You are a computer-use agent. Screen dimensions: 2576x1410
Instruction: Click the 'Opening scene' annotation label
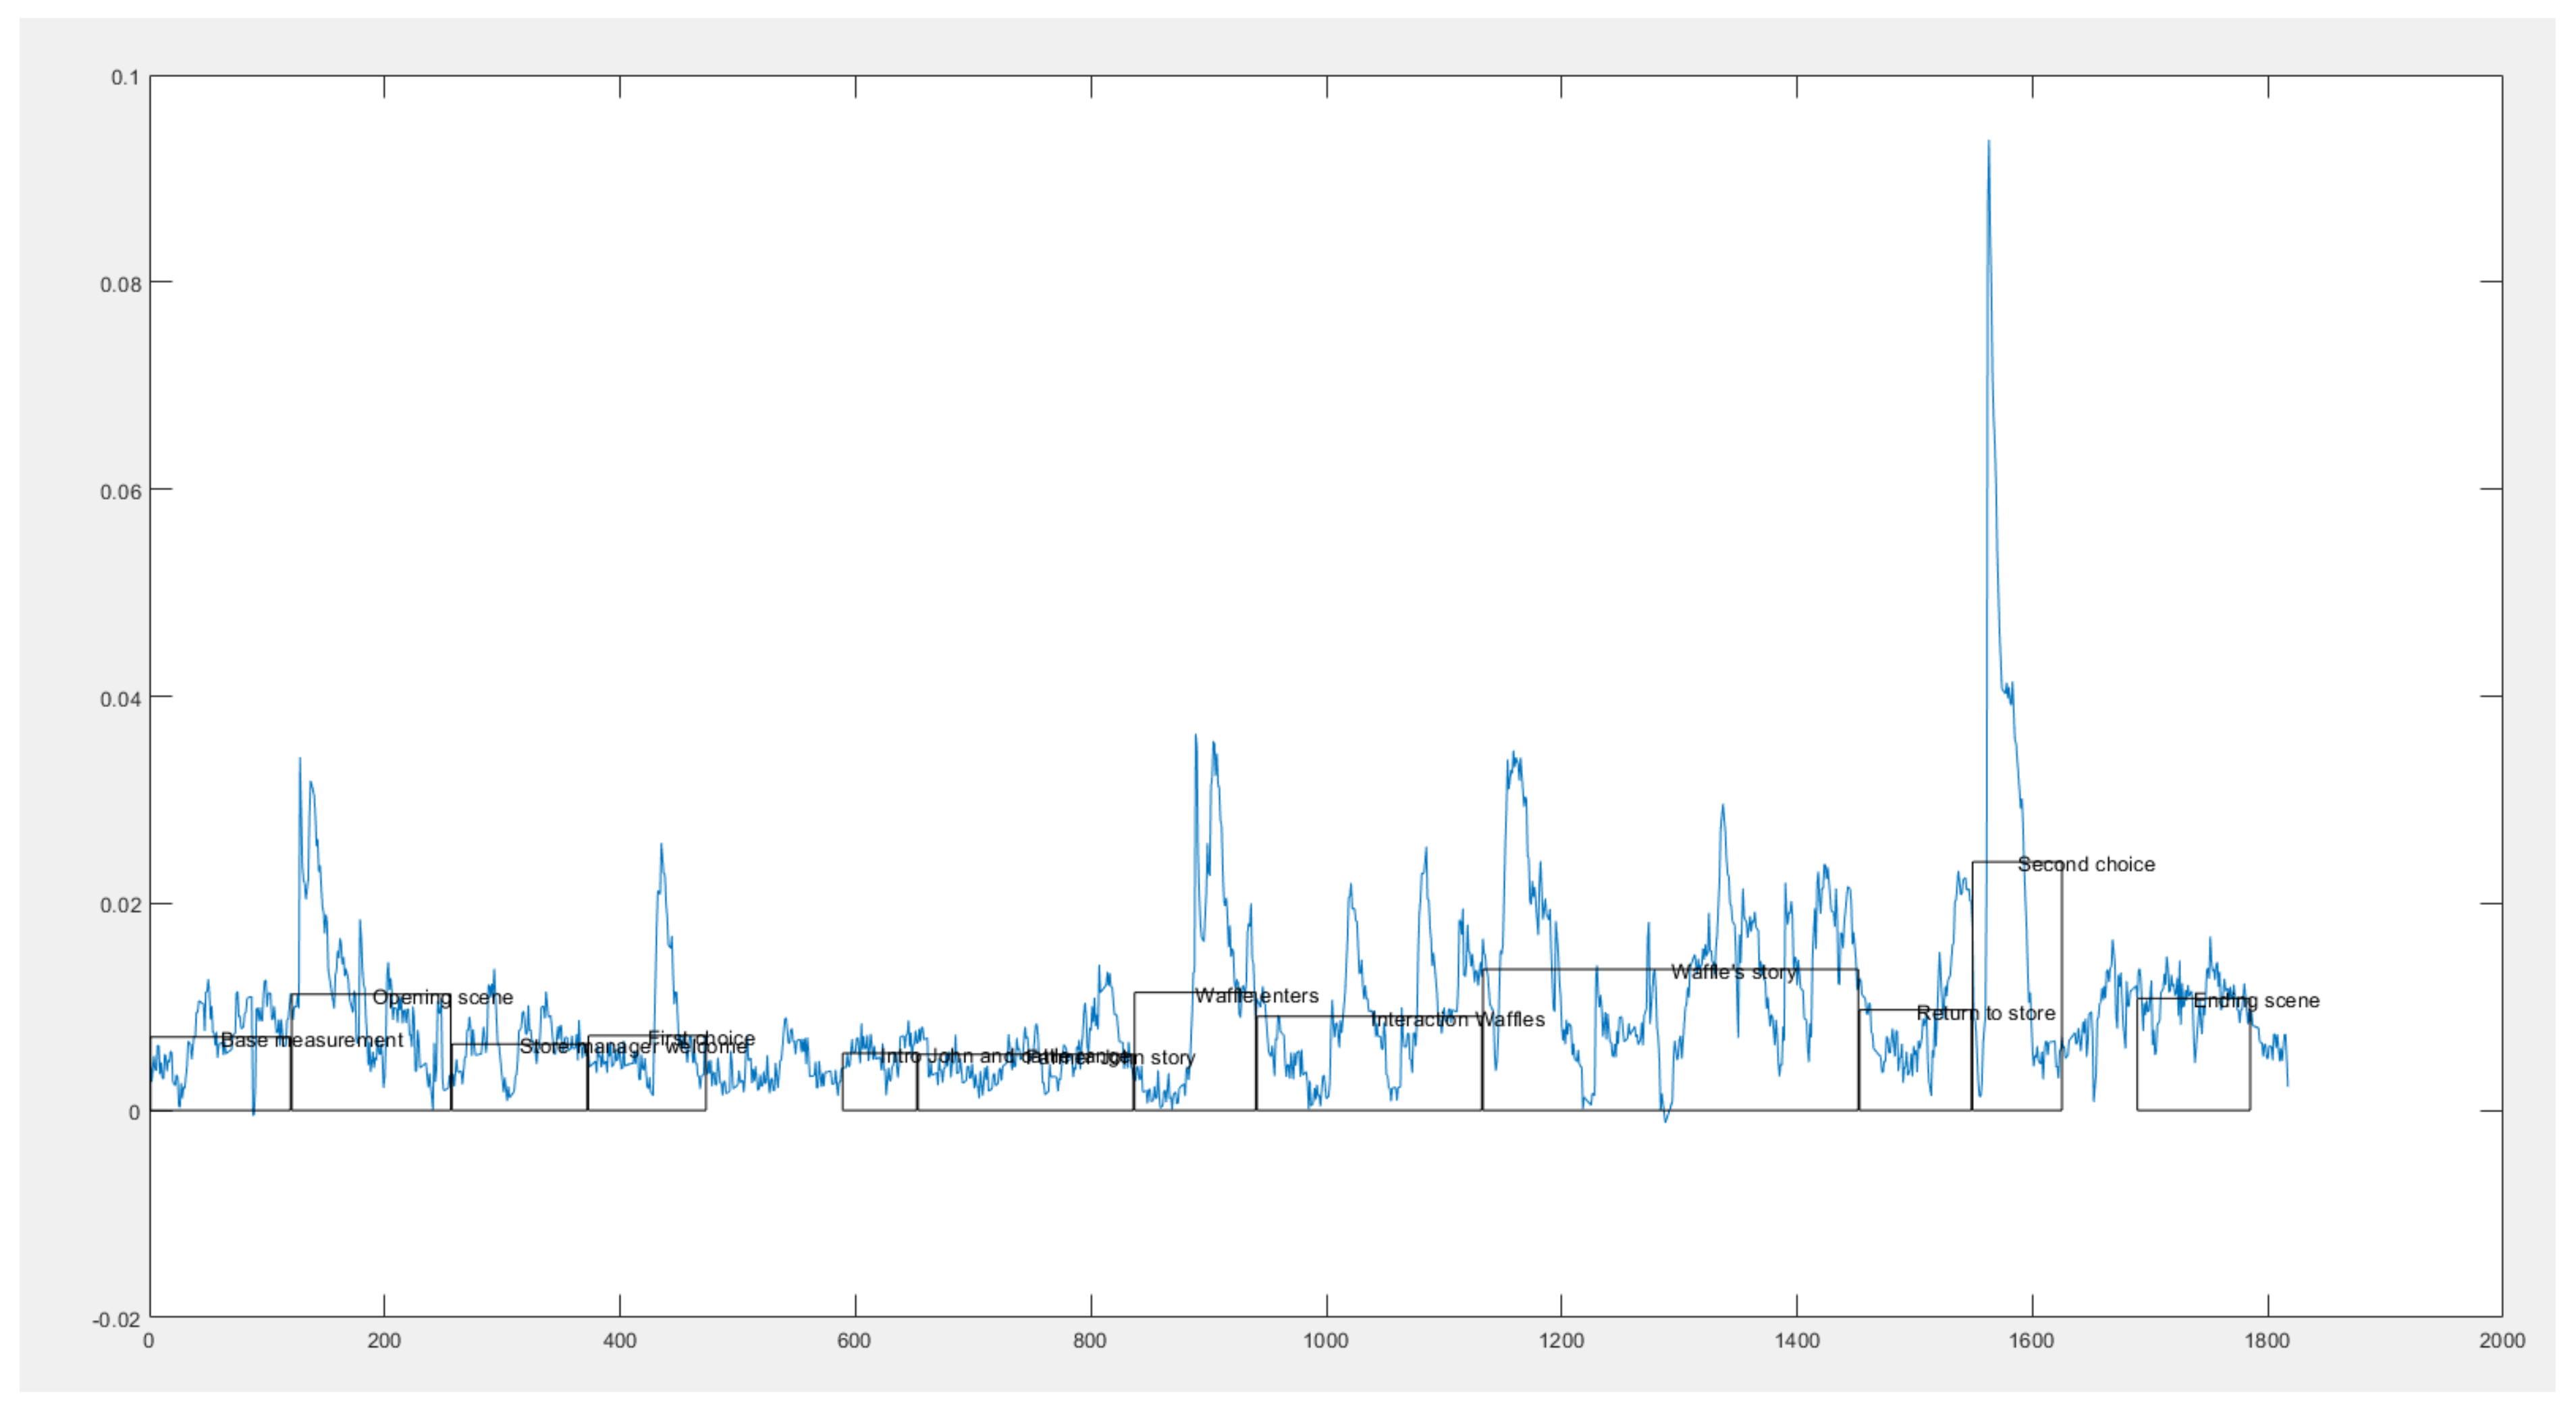442,997
